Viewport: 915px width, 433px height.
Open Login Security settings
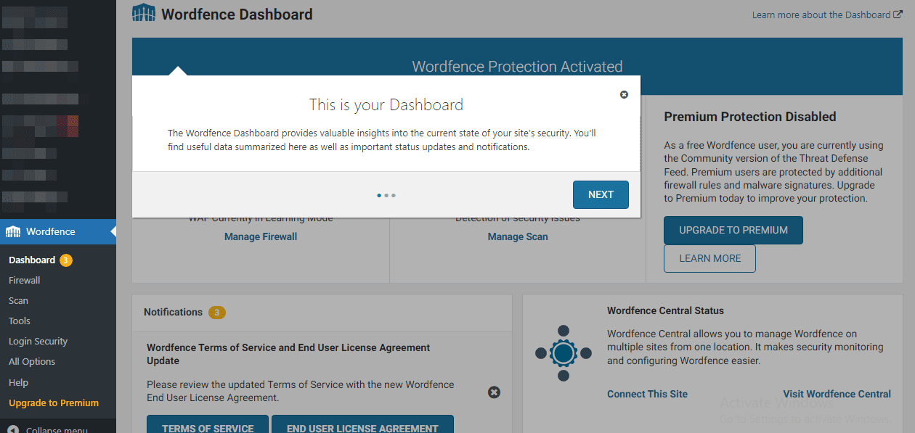click(x=38, y=341)
